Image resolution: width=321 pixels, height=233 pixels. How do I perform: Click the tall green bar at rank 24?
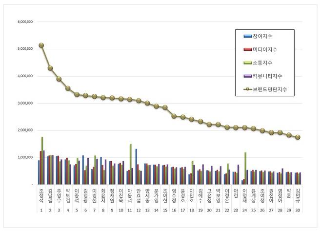(x=245, y=169)
